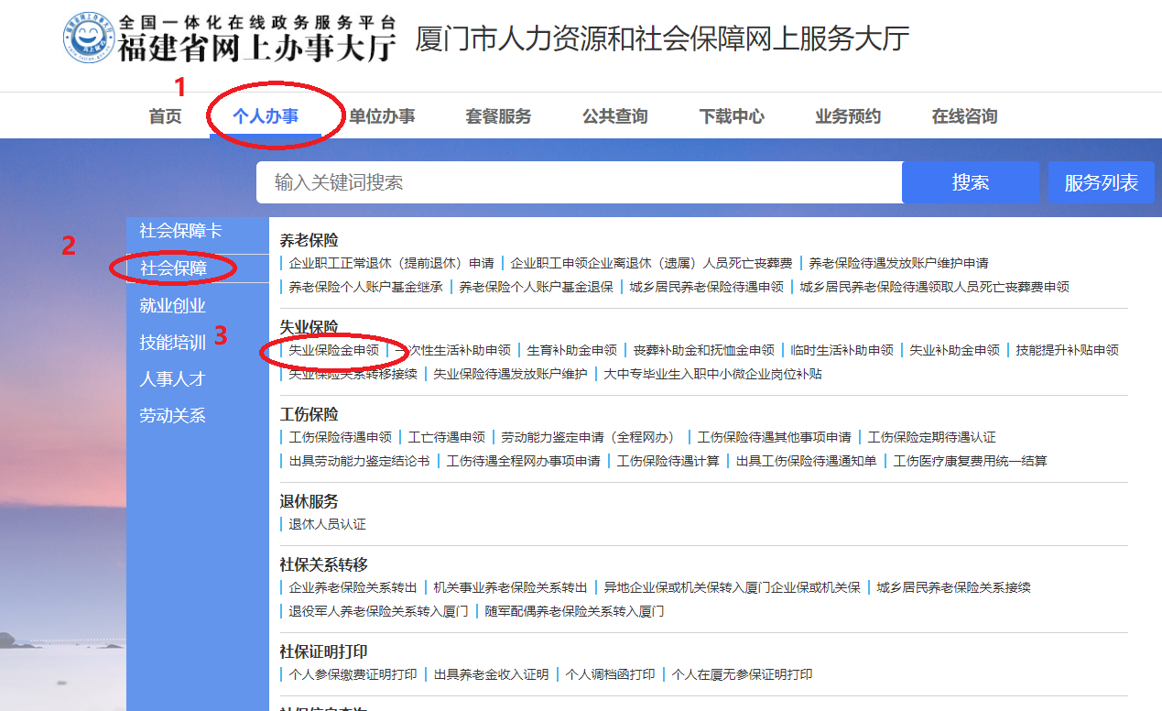Open the 在线咨询 menu item
Image resolution: width=1162 pixels, height=711 pixels.
[964, 116]
